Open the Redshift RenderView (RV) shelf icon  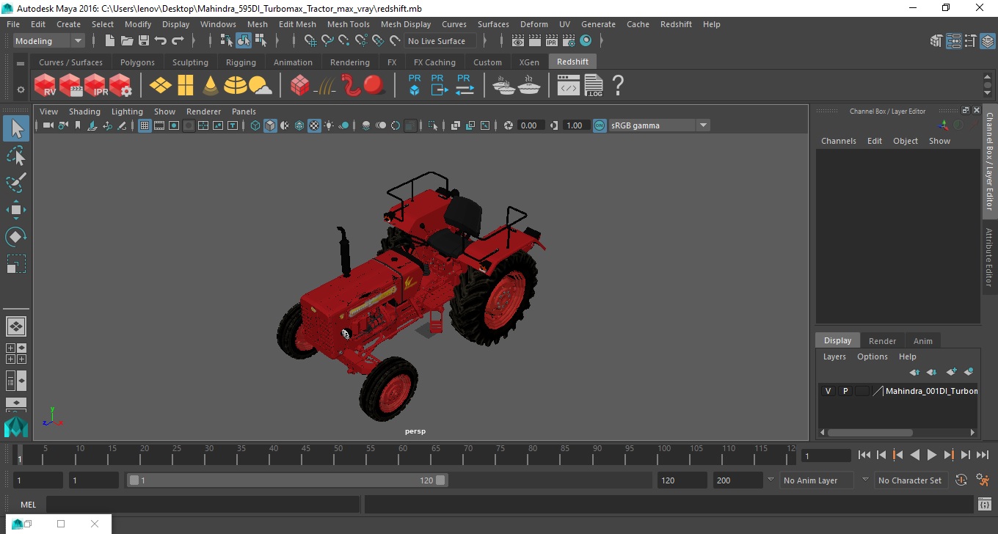coord(45,86)
